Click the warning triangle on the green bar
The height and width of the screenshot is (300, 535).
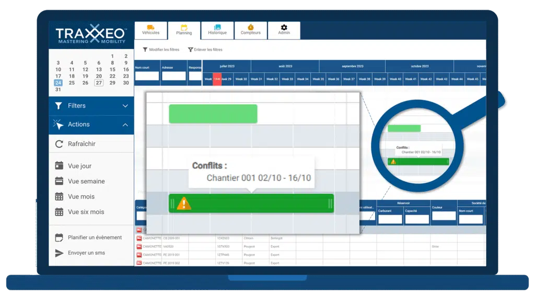click(x=184, y=204)
